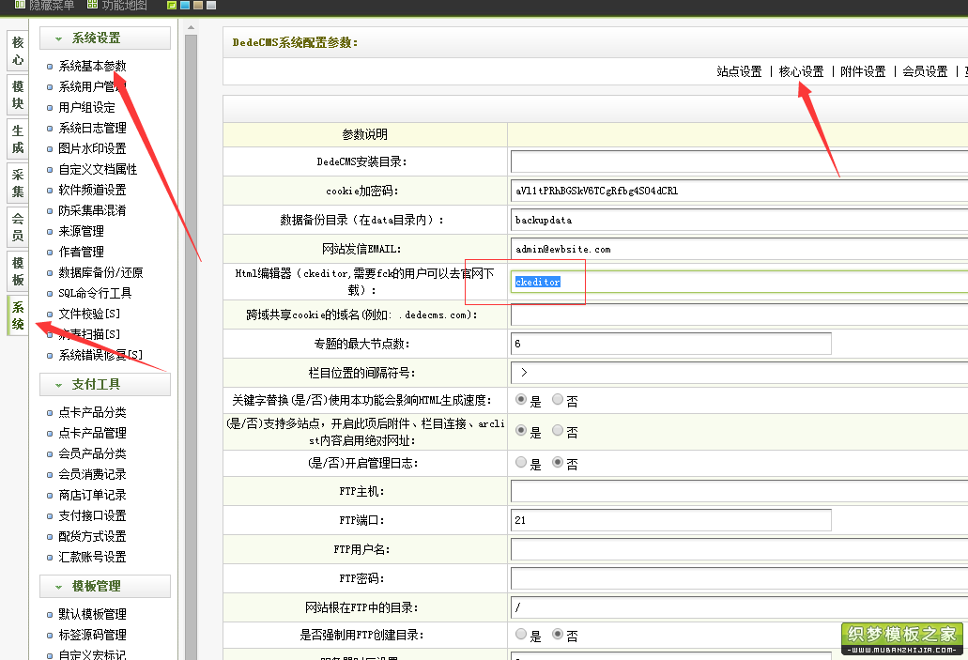Open 防采集串混淆 in the sidebar

[x=93, y=210]
